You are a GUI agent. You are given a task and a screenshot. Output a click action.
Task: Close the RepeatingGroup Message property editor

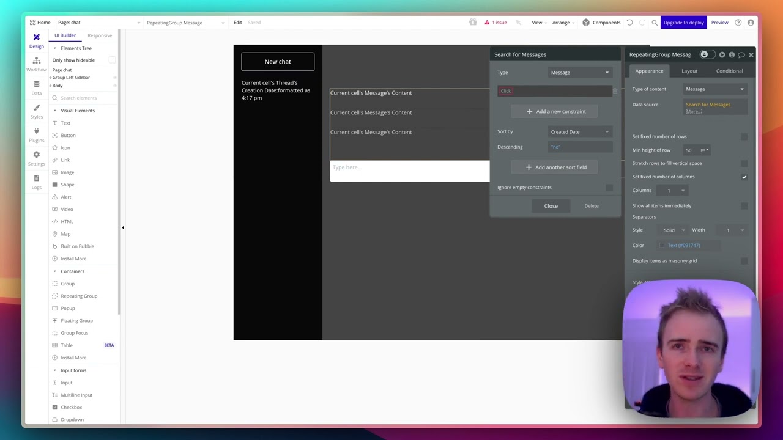(751, 55)
